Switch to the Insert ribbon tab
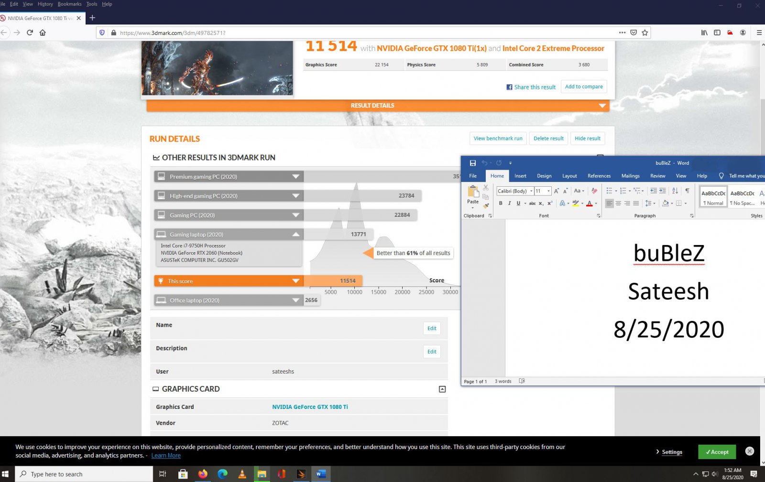This screenshot has height=482, width=765. [x=520, y=176]
